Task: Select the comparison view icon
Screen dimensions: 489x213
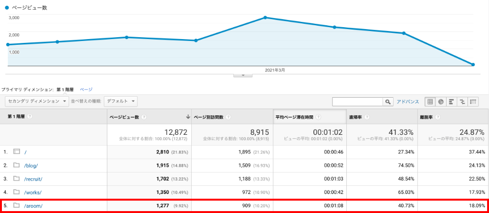Action: (x=462, y=101)
